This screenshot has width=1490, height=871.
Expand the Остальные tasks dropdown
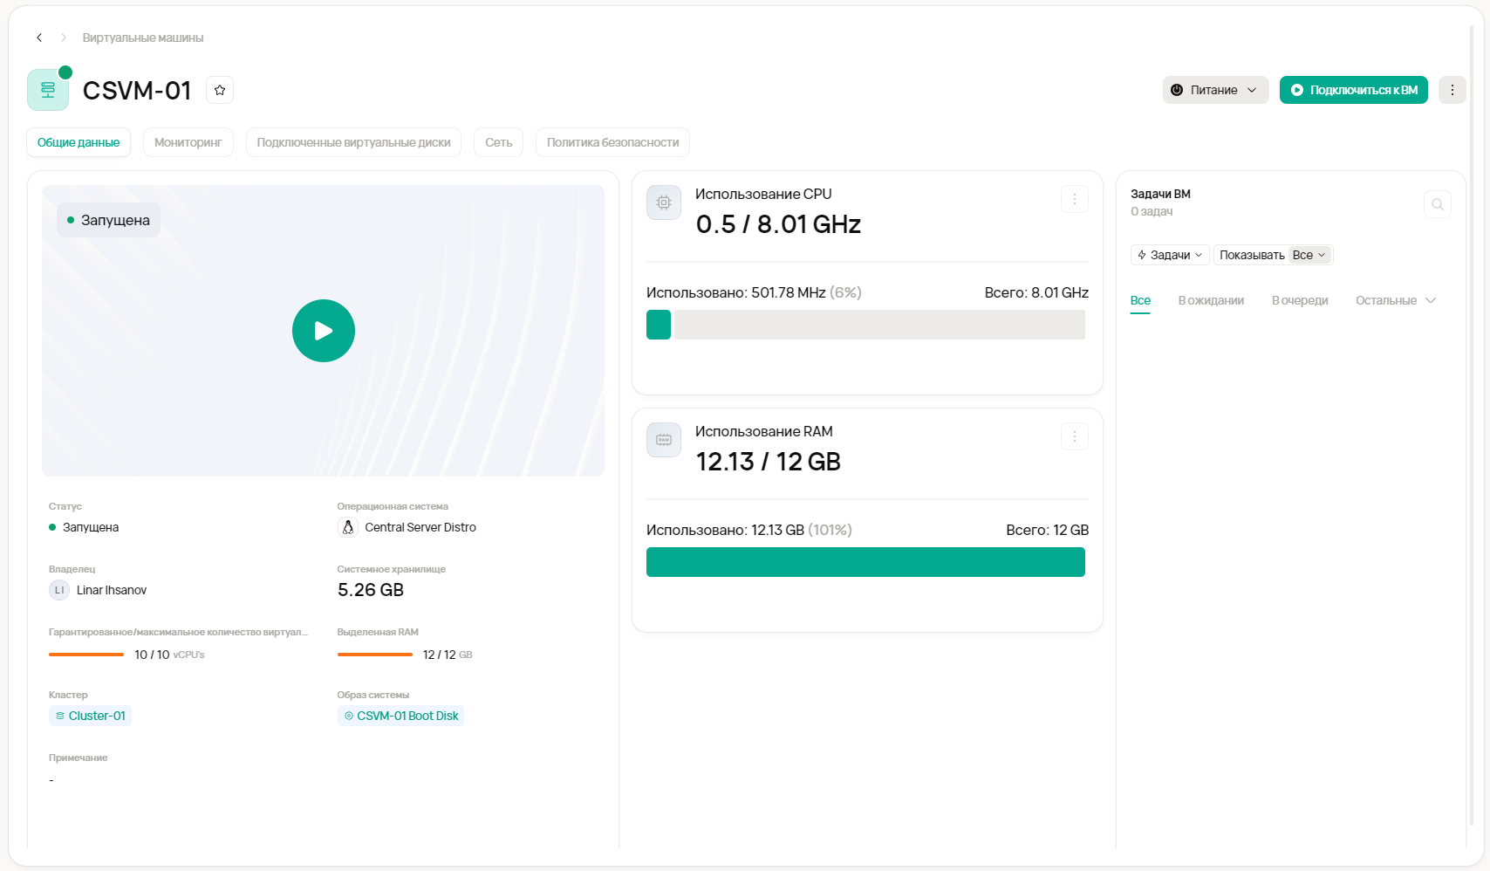coord(1395,300)
